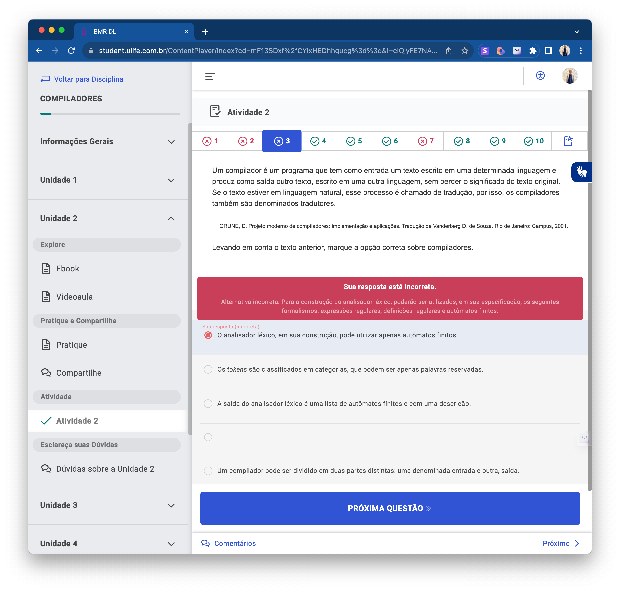This screenshot has height=591, width=620.
Task: Select radio for compiler two parts answer
Action: pyautogui.click(x=208, y=471)
